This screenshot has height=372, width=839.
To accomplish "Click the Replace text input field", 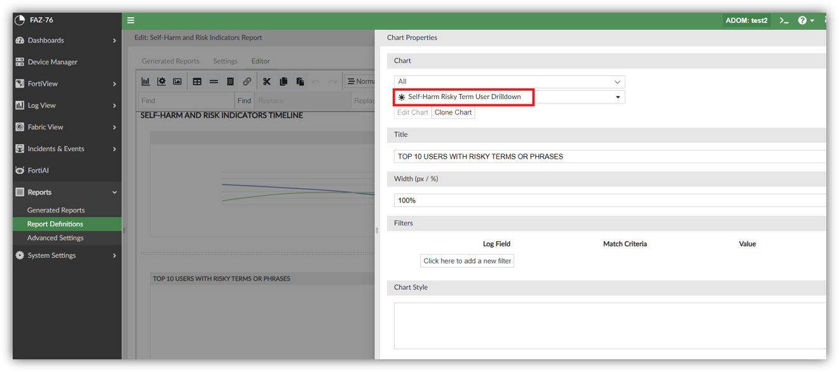I will (303, 100).
